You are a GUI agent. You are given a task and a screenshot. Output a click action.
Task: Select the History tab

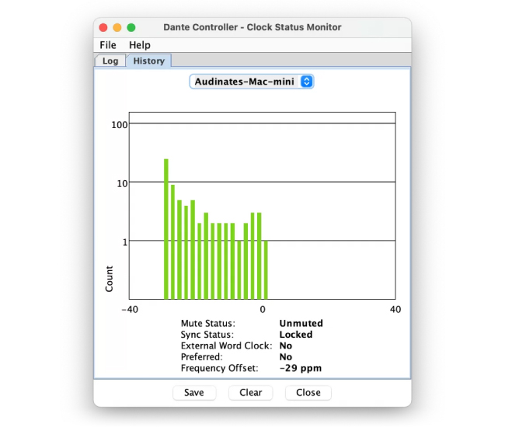[148, 61]
